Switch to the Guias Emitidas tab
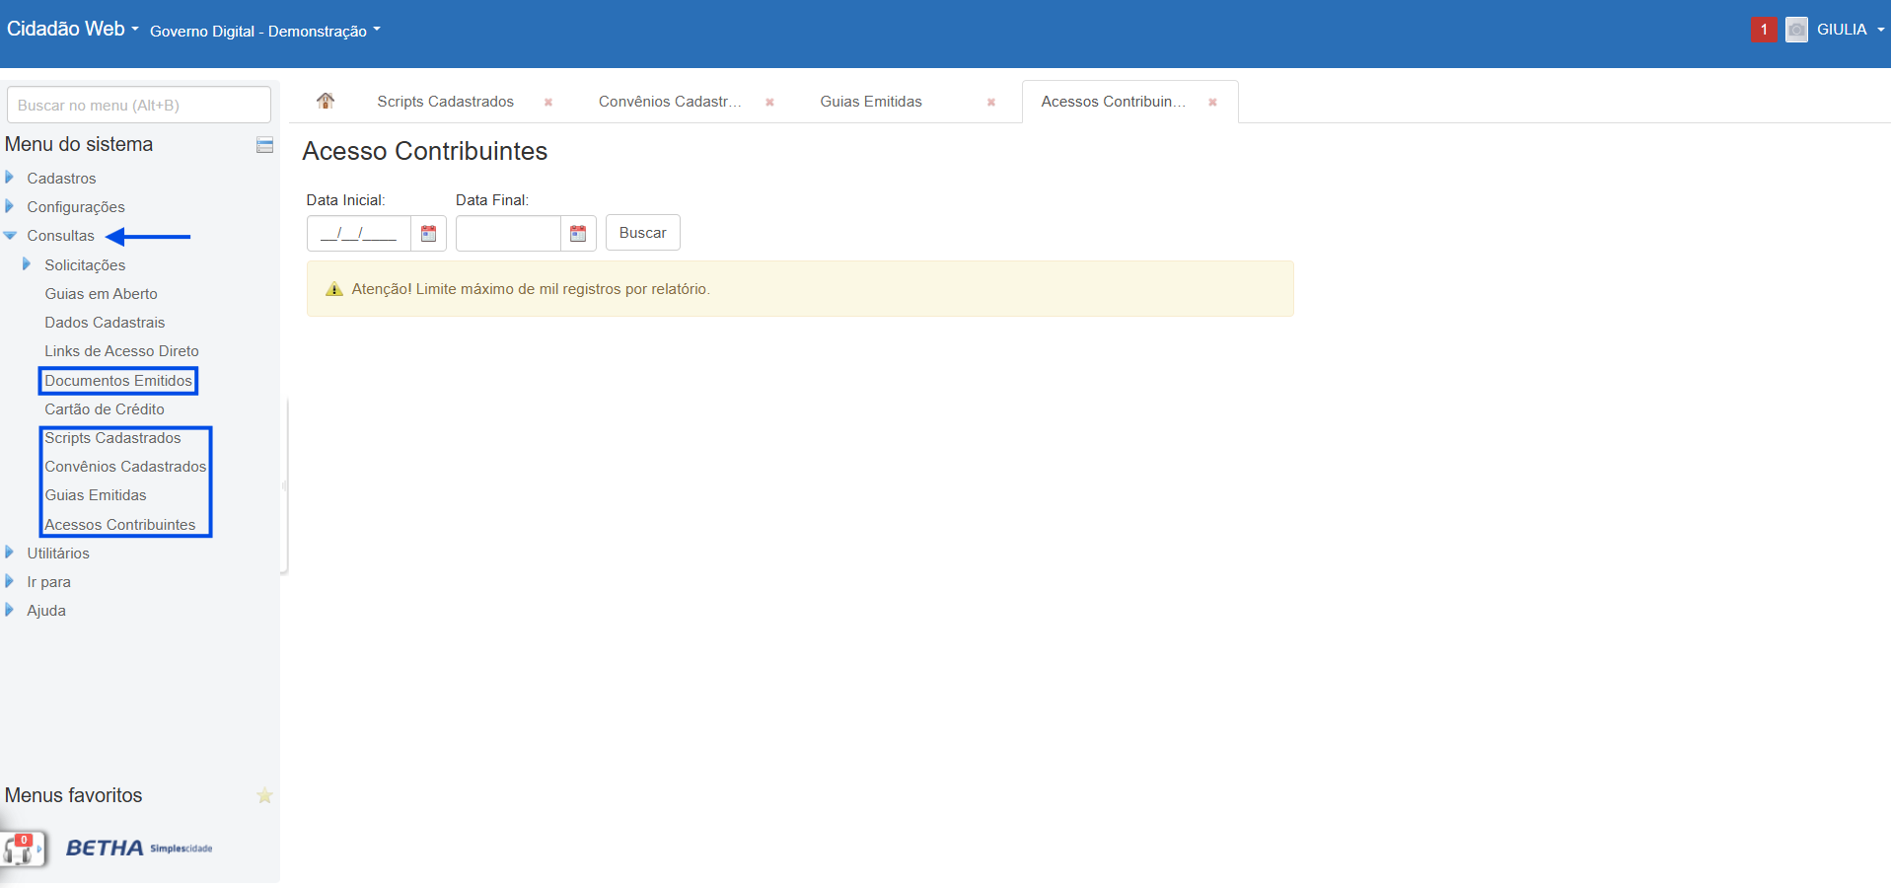The height and width of the screenshot is (888, 1891). coord(871,102)
